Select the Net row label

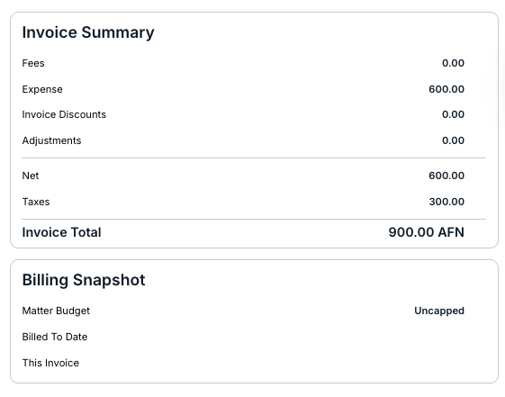(x=31, y=176)
